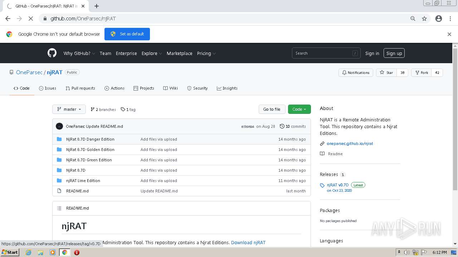The width and height of the screenshot is (458, 257).
Task: View the 2 branches link
Action: coord(103,110)
